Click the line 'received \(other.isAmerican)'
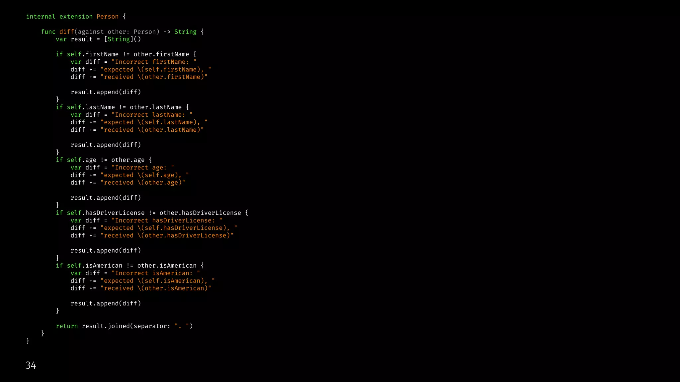Viewport: 680px width, 382px height. [141, 288]
